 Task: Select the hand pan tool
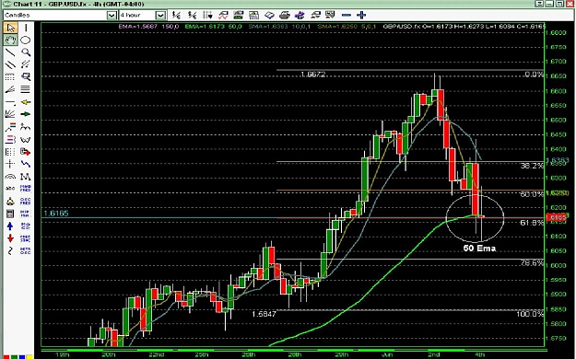(x=10, y=40)
